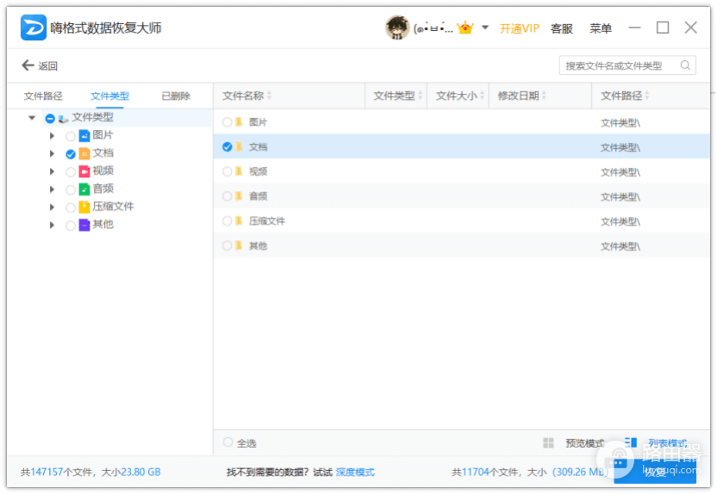Switch to 列表模式 view
Screen dimensions: 717x494
click(668, 443)
